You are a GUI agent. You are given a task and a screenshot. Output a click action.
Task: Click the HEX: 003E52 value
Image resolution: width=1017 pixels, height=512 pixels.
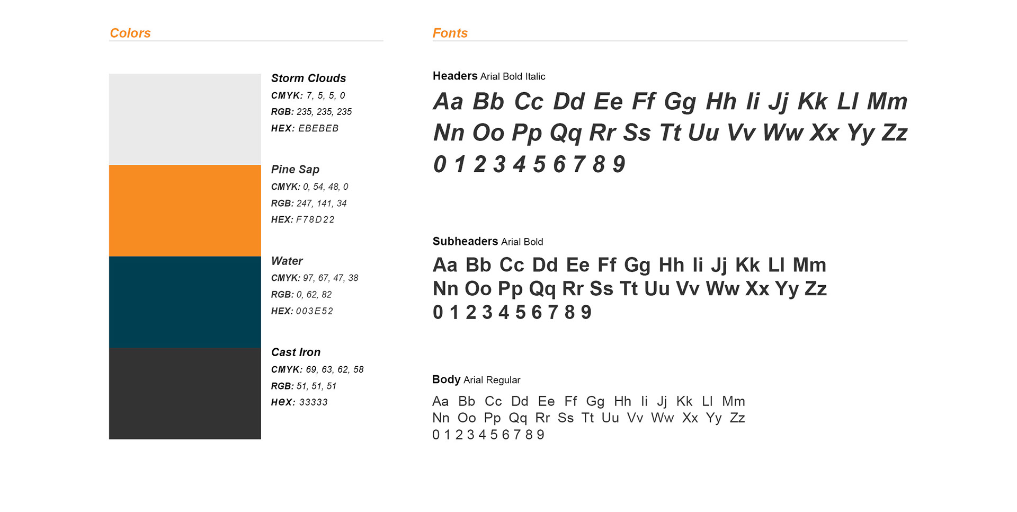(x=302, y=311)
